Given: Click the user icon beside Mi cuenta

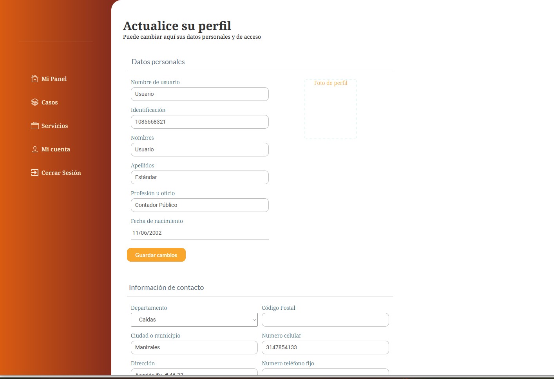Looking at the screenshot, I should pyautogui.click(x=35, y=149).
